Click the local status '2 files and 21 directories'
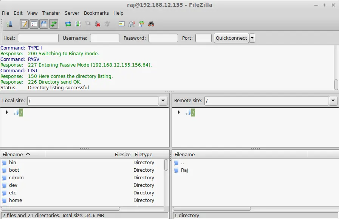 (x=53, y=216)
